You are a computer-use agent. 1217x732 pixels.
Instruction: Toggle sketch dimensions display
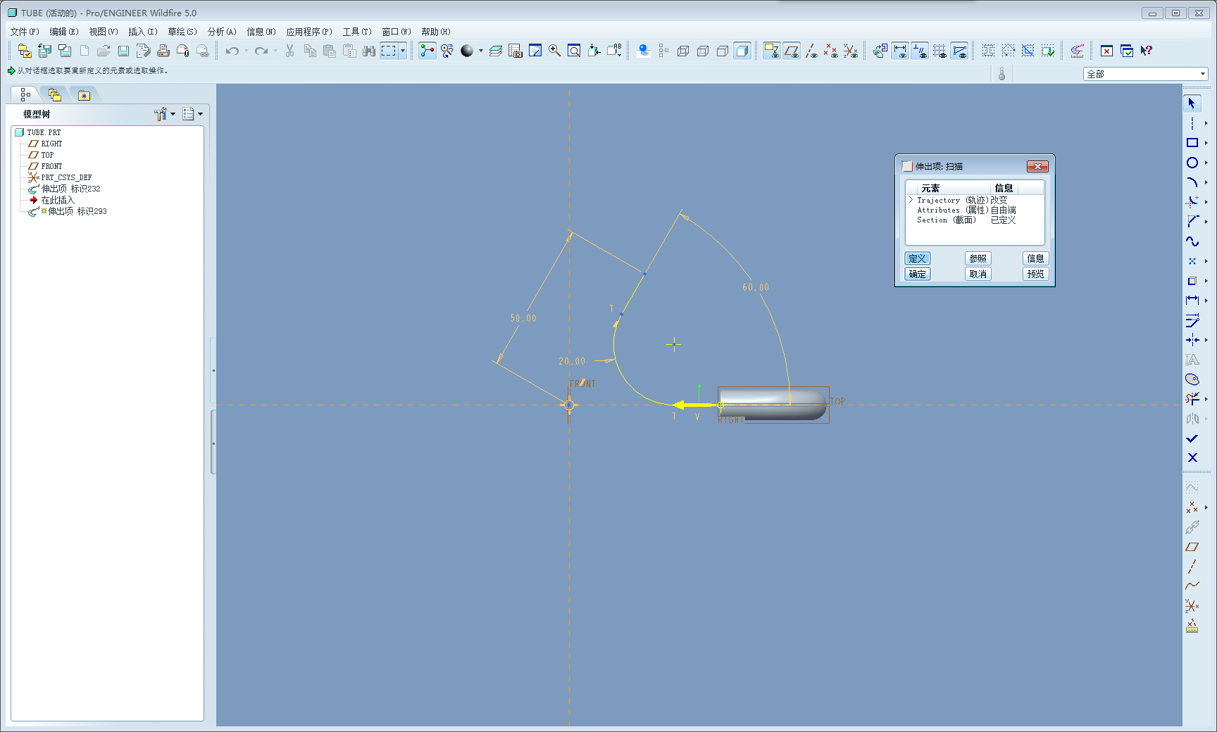pyautogui.click(x=900, y=51)
